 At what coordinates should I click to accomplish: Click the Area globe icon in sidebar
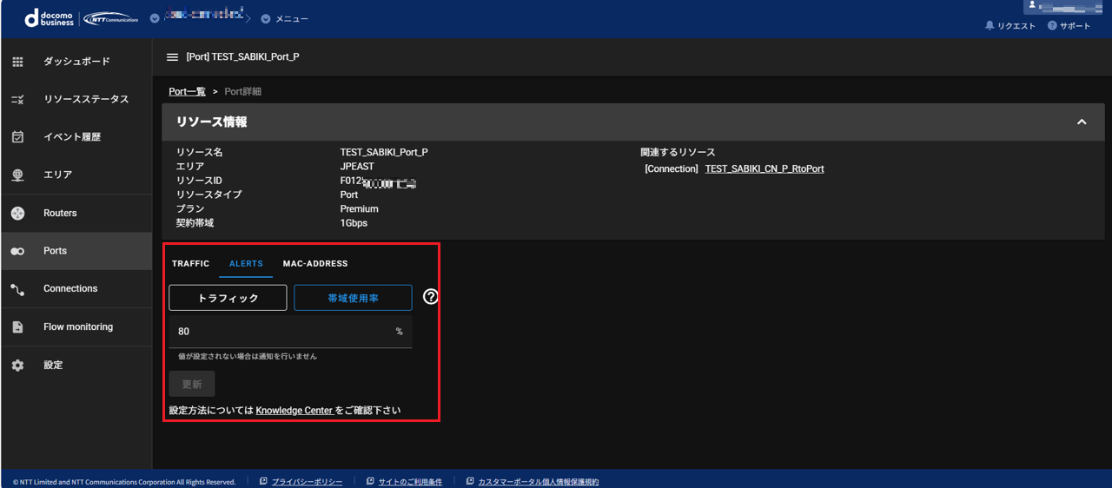tap(17, 175)
